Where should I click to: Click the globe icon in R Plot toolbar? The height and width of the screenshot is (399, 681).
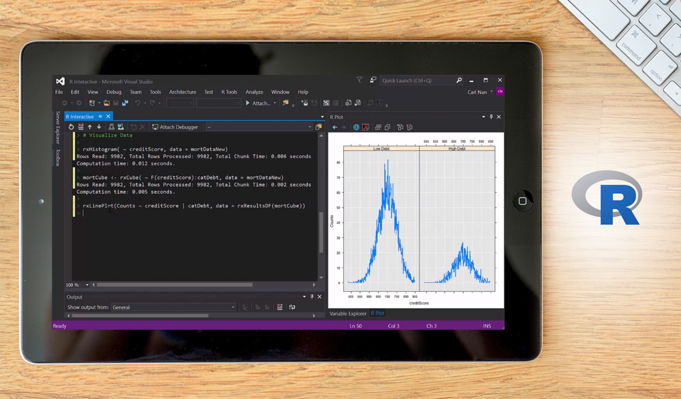(x=356, y=128)
